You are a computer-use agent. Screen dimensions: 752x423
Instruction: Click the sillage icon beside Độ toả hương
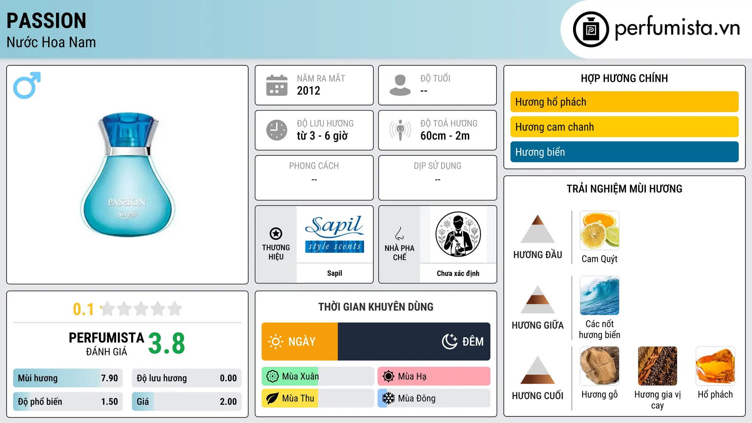400,130
